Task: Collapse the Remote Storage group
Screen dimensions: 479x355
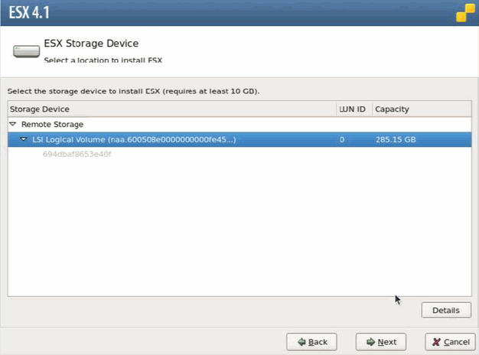Action: tap(13, 124)
